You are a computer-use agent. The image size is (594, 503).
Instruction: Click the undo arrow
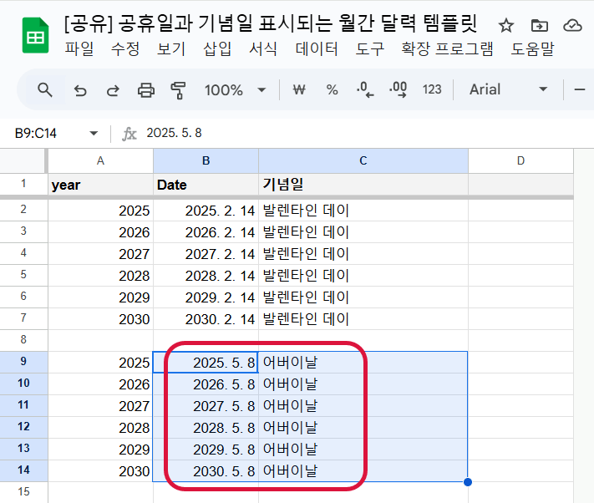80,89
